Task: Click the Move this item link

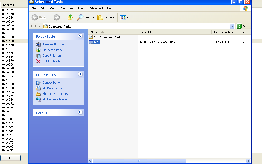Action: tap(52, 50)
